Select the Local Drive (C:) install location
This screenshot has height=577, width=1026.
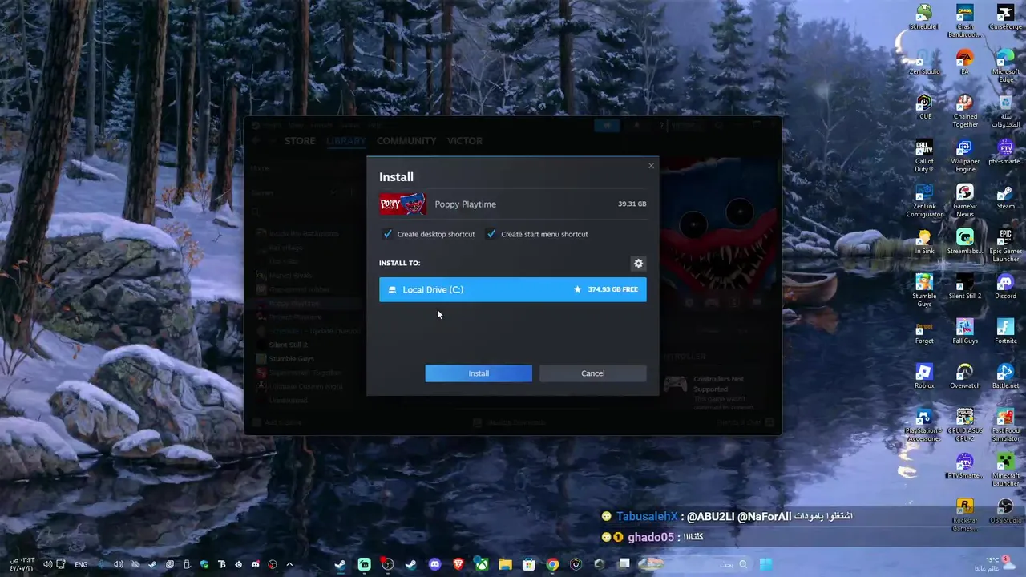click(512, 289)
